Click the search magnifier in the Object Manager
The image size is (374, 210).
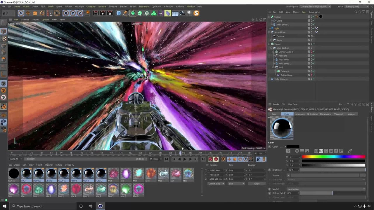click(x=356, y=12)
